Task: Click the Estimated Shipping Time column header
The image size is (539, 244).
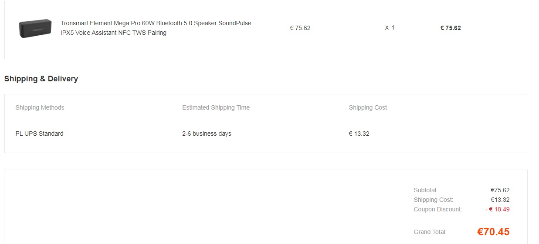Action: tap(216, 107)
